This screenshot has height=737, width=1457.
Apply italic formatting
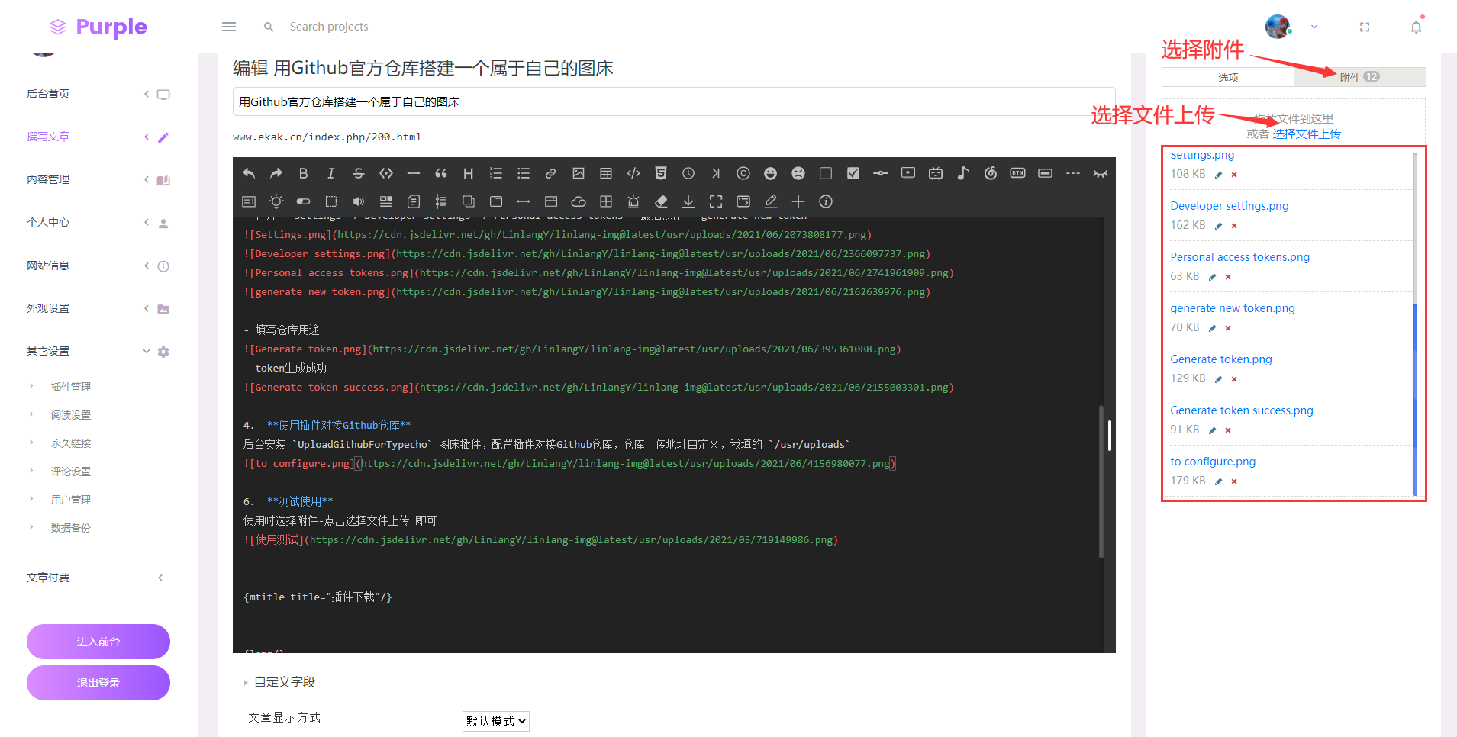coord(331,173)
